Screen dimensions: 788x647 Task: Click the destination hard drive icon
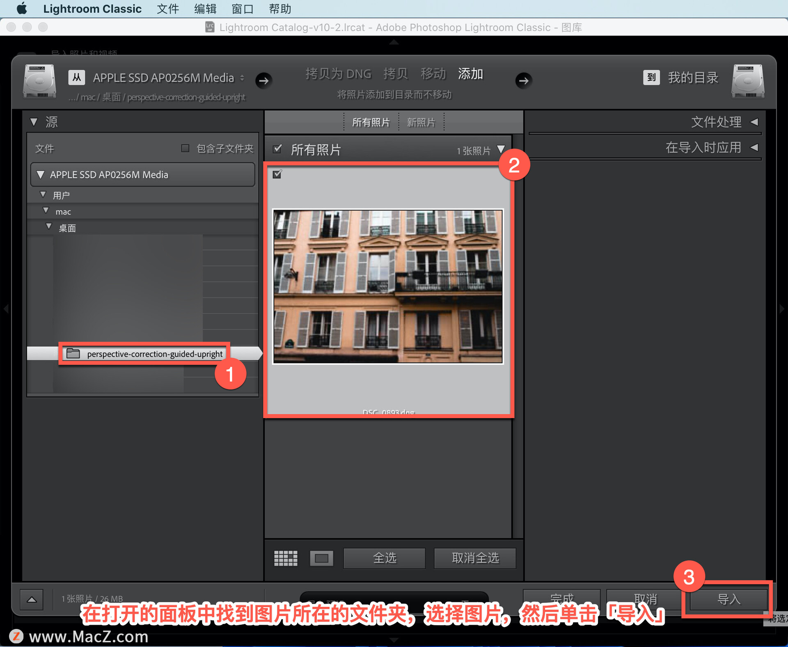(747, 81)
